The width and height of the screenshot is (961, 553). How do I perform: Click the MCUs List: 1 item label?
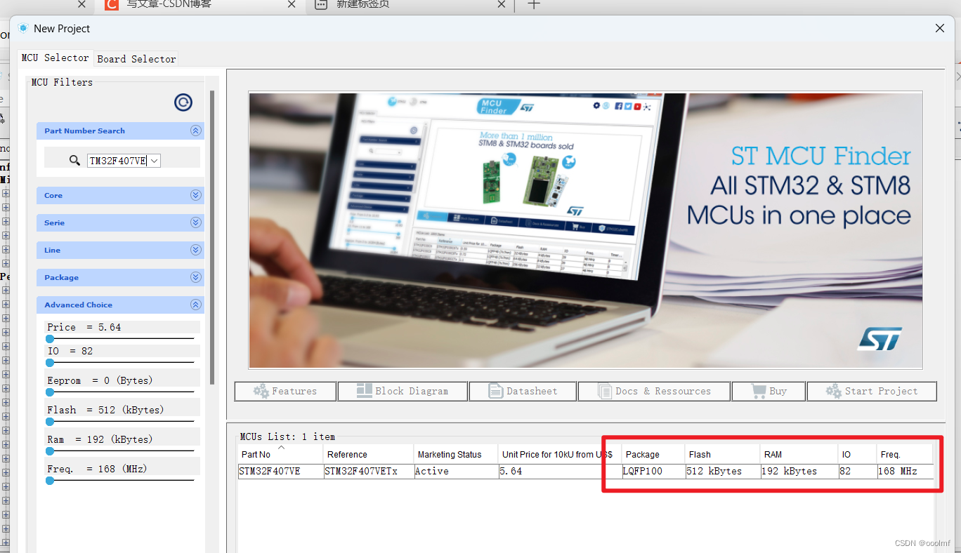click(x=287, y=437)
